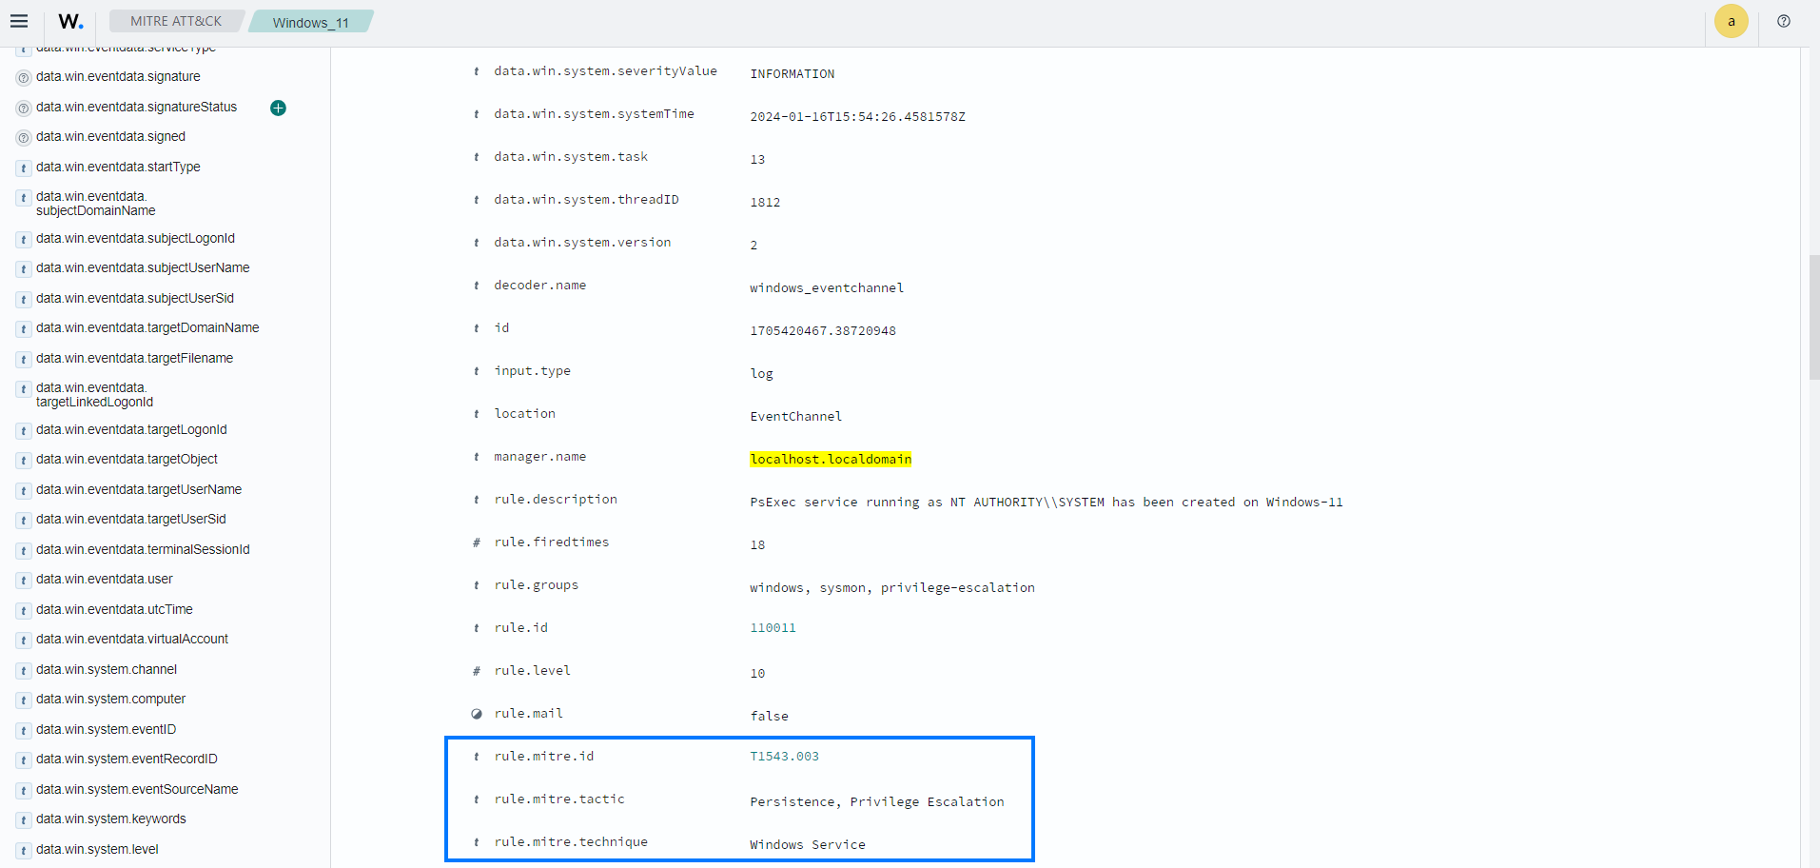Select the data.win.system.computer field
Screen dimensions: 1820x868
pos(110,699)
